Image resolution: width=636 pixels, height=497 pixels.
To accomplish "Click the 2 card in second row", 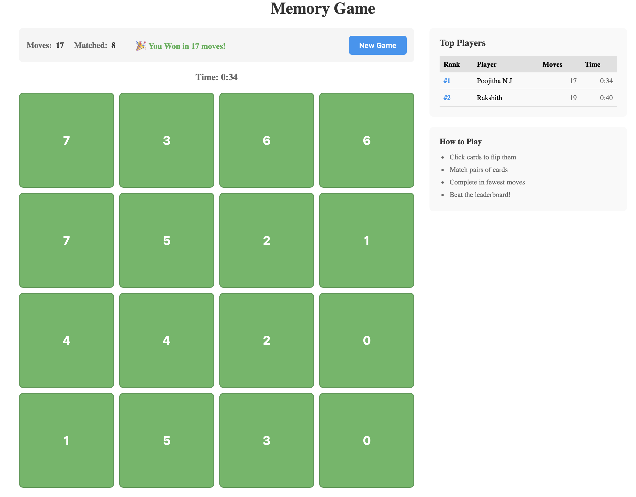I will tap(266, 240).
